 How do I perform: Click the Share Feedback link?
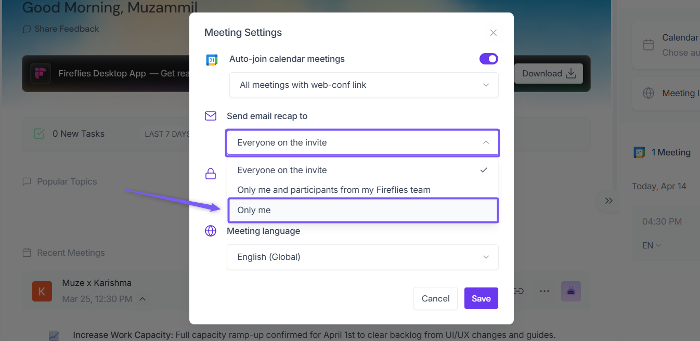click(61, 29)
